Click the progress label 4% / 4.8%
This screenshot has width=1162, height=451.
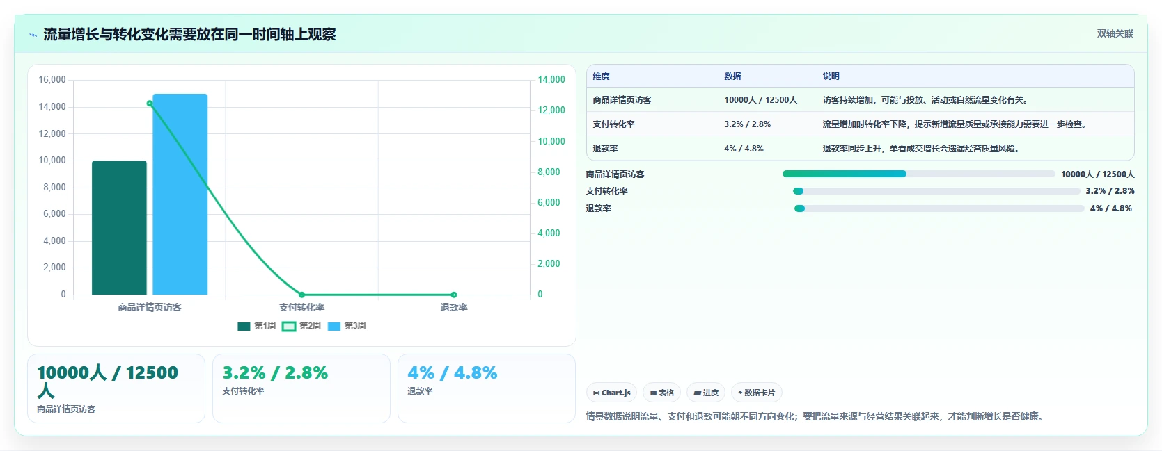click(x=1111, y=208)
